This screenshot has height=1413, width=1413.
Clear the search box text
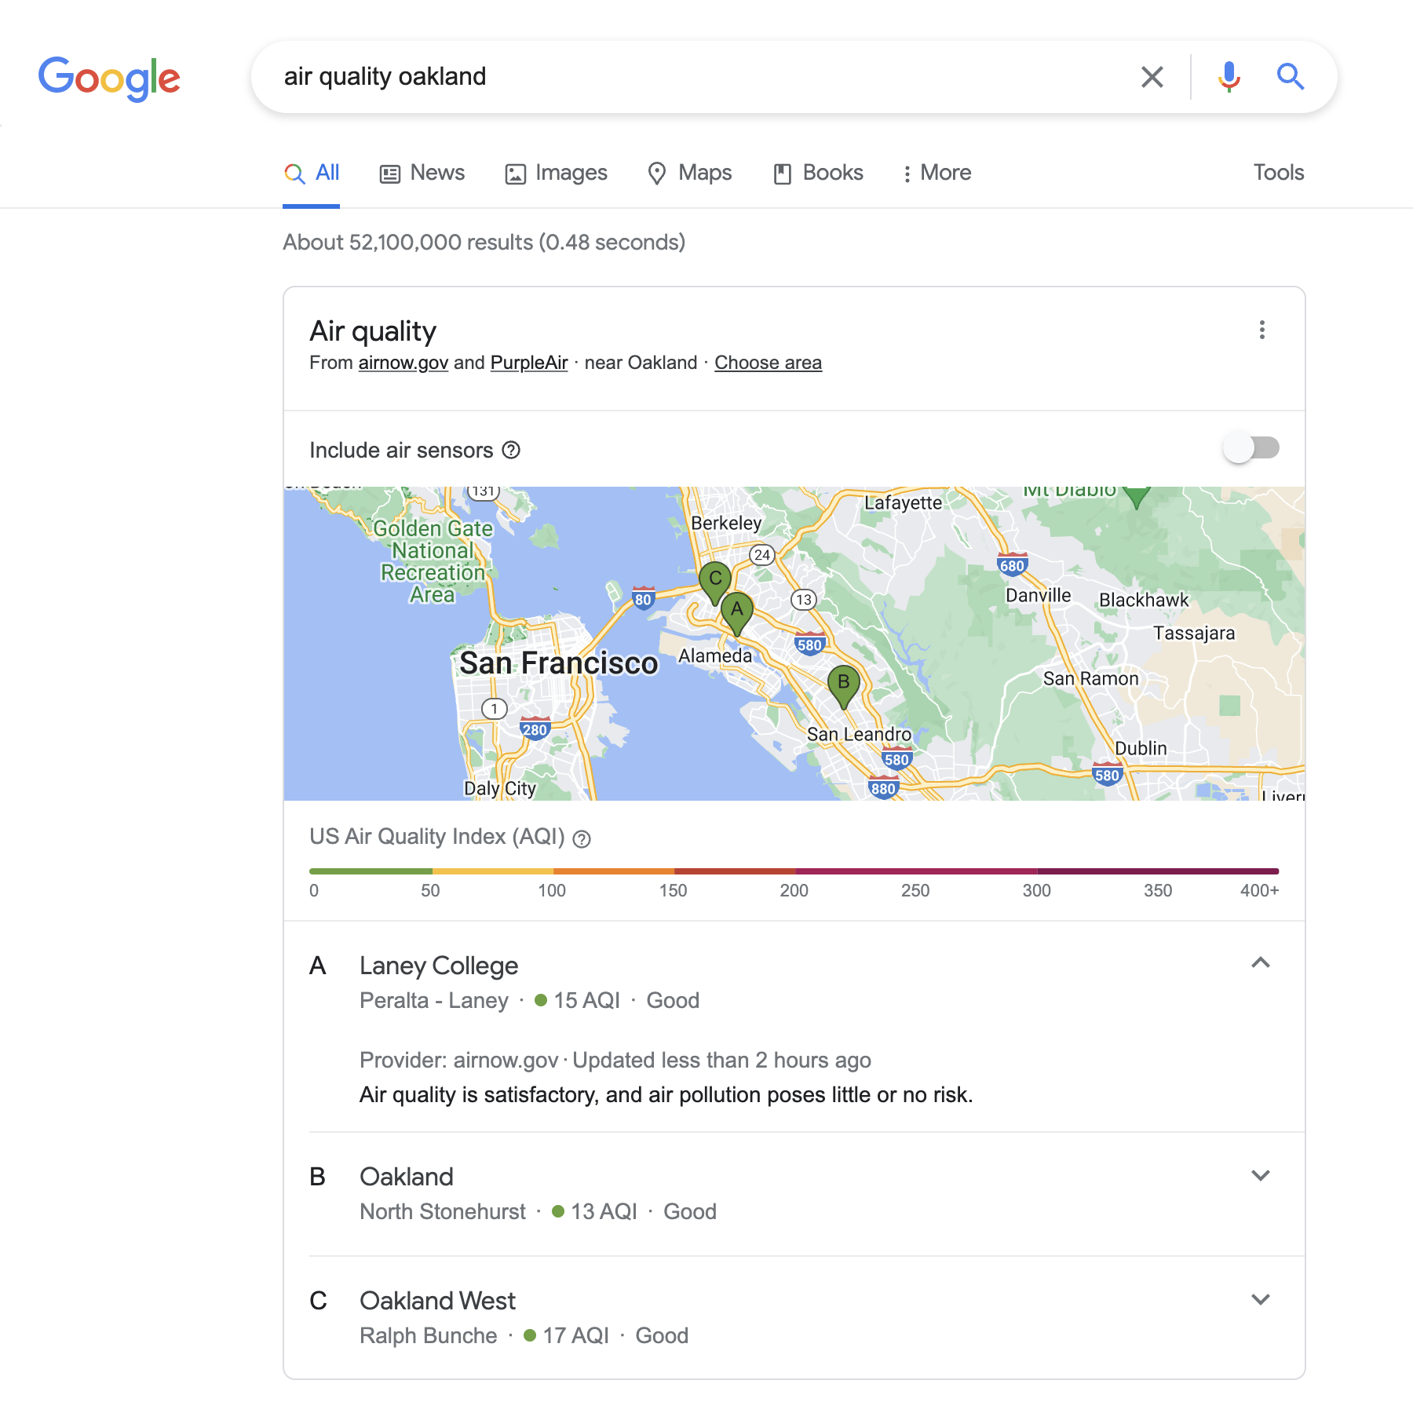tap(1152, 77)
